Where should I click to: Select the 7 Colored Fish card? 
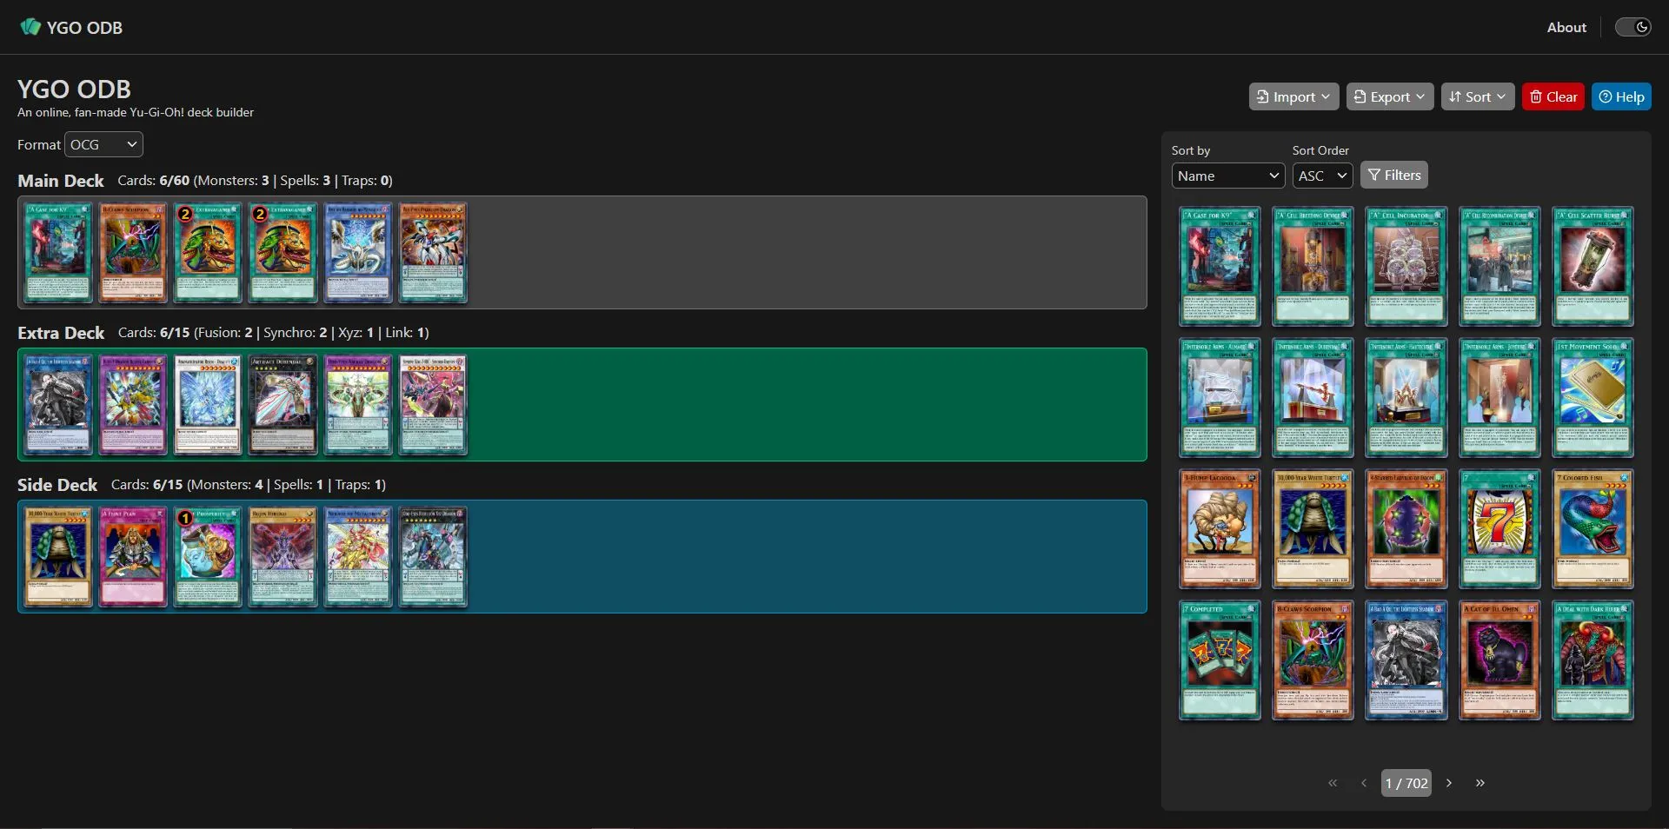(x=1593, y=529)
